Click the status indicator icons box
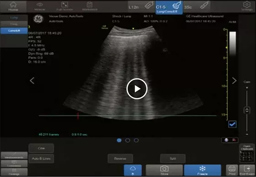This screenshot has width=256, height=177. (x=229, y=140)
